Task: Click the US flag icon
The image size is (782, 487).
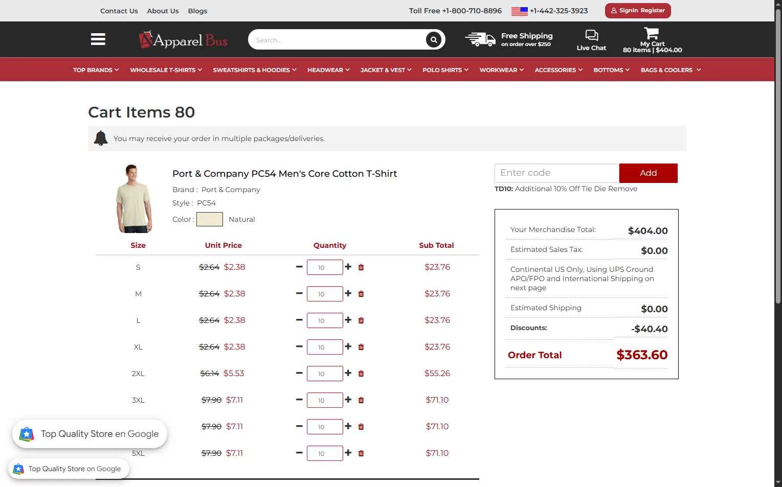Action: click(519, 11)
